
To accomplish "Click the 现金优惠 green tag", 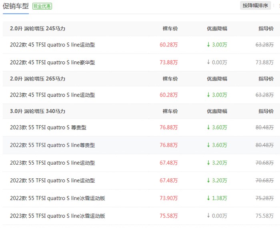I will [42, 6].
